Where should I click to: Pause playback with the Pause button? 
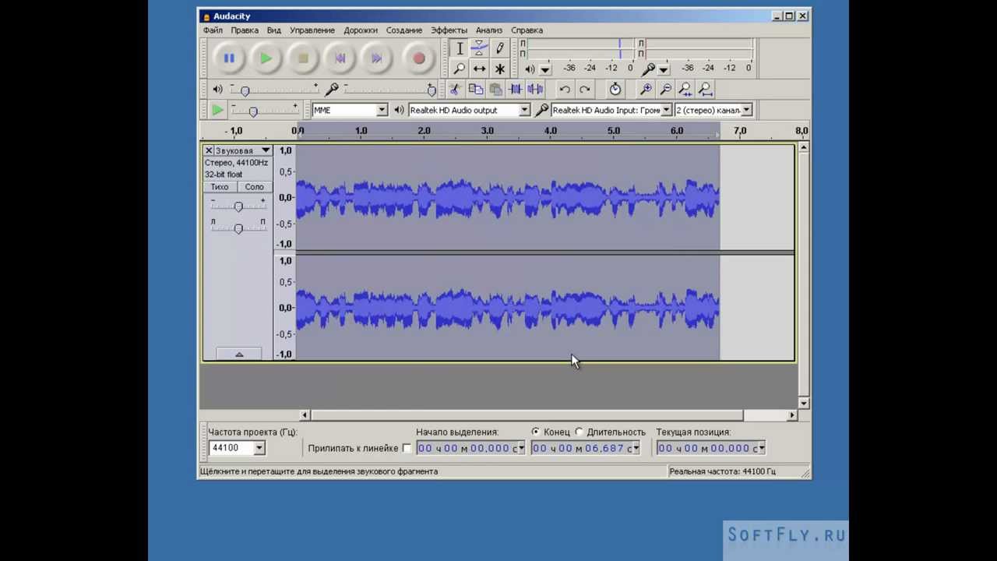click(x=229, y=58)
